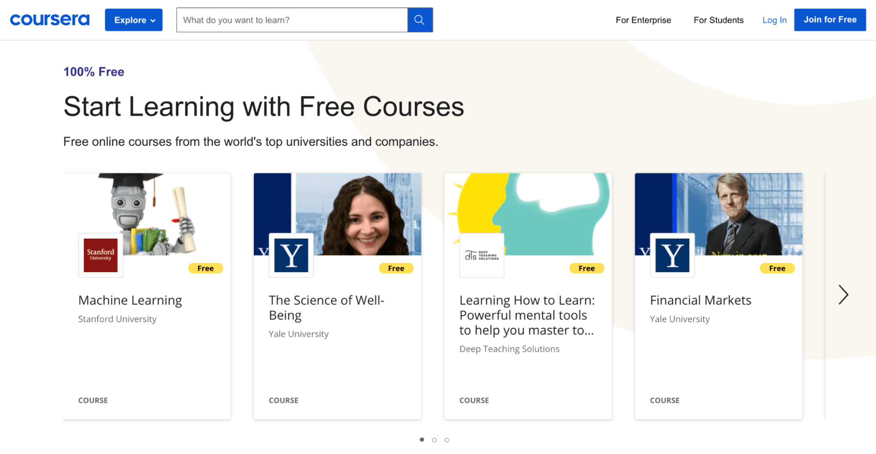Select the third carousel pagination dot
This screenshot has height=454, width=876.
tap(446, 439)
